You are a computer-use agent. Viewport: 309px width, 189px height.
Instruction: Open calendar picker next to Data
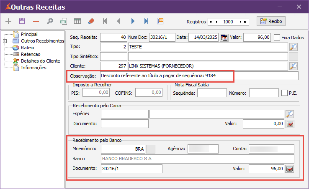coord(224,38)
